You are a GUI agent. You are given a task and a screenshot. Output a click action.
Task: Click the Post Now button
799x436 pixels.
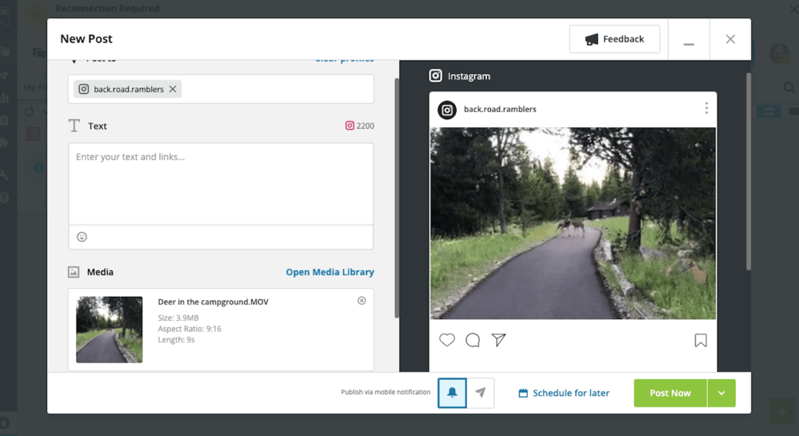(x=670, y=393)
